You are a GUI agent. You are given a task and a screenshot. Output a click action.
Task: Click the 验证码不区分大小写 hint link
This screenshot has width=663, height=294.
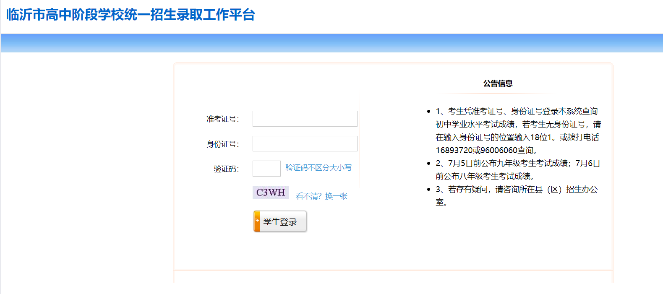(x=318, y=168)
